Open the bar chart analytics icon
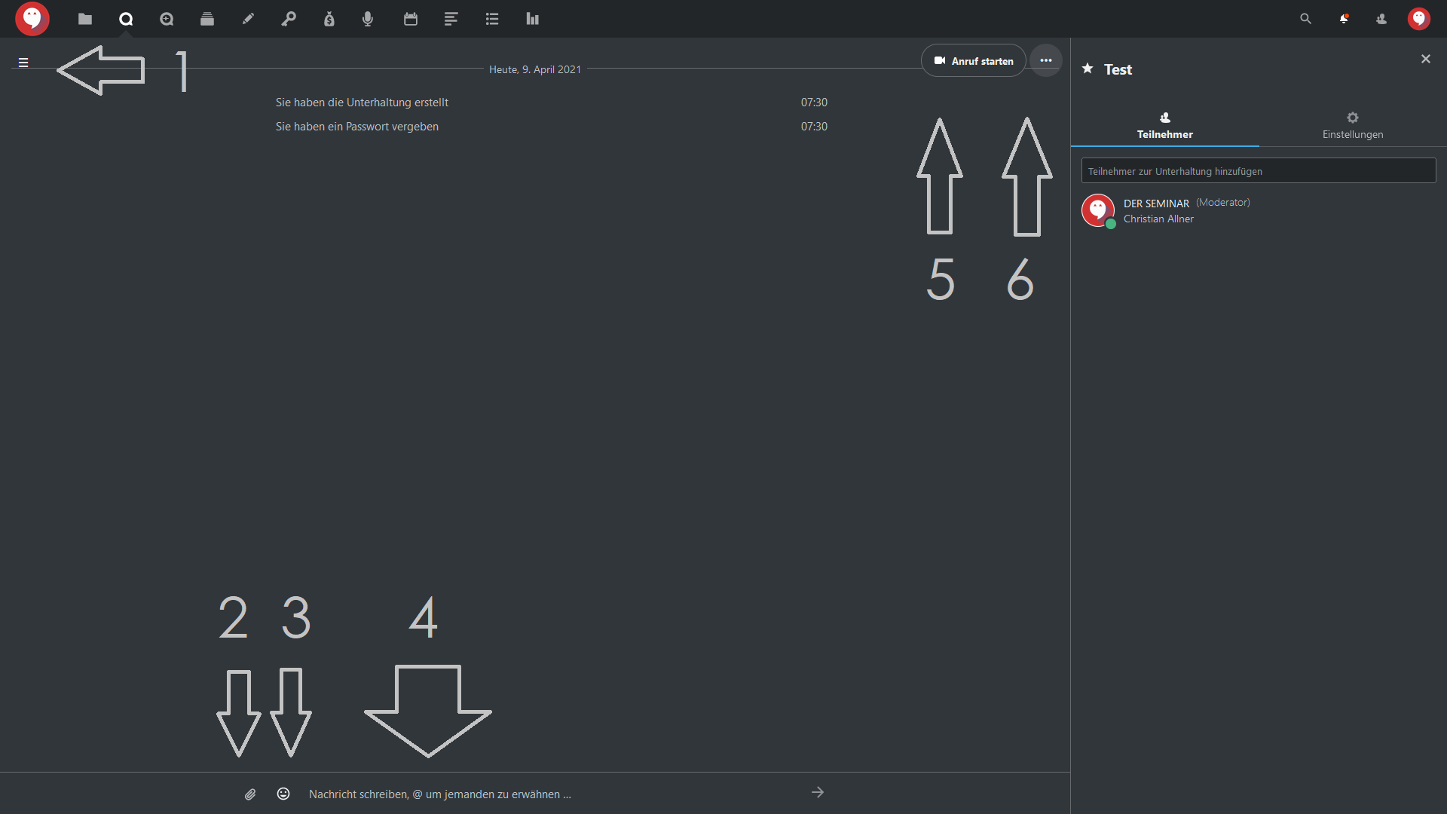The height and width of the screenshot is (814, 1447). coord(533,19)
